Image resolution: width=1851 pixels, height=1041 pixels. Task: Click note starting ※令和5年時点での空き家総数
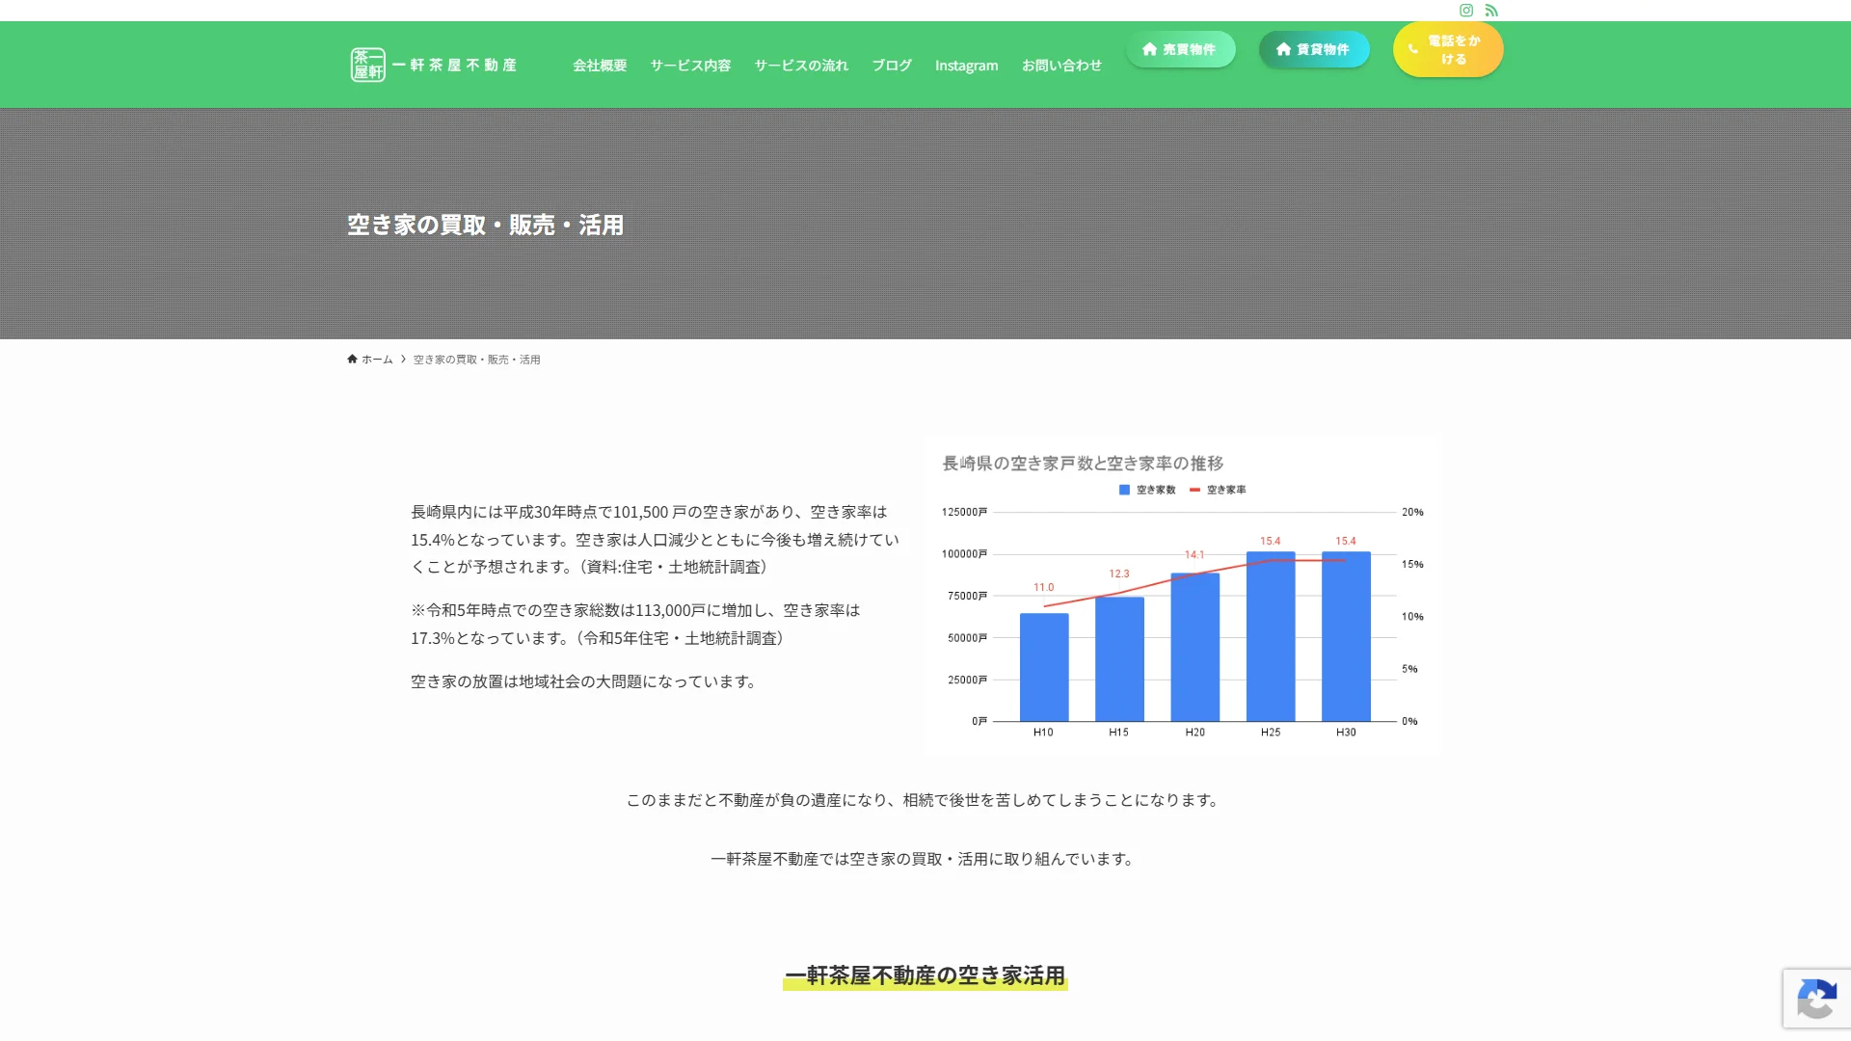click(x=635, y=624)
